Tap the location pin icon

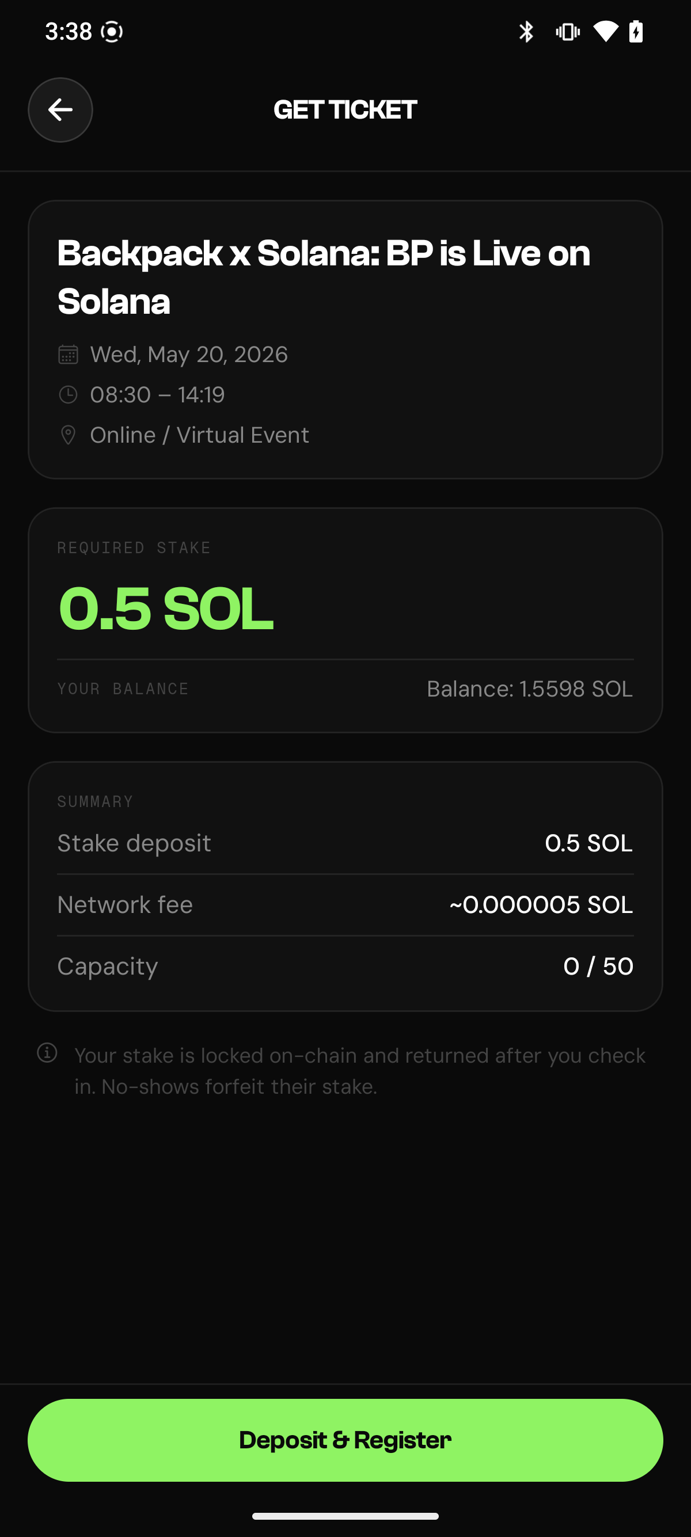(x=68, y=435)
